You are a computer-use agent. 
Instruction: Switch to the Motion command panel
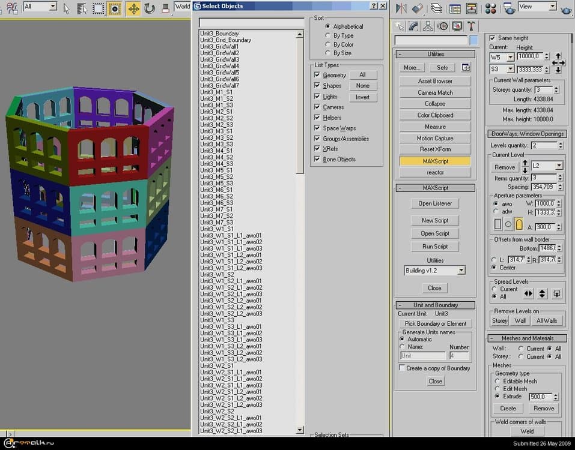point(443,25)
